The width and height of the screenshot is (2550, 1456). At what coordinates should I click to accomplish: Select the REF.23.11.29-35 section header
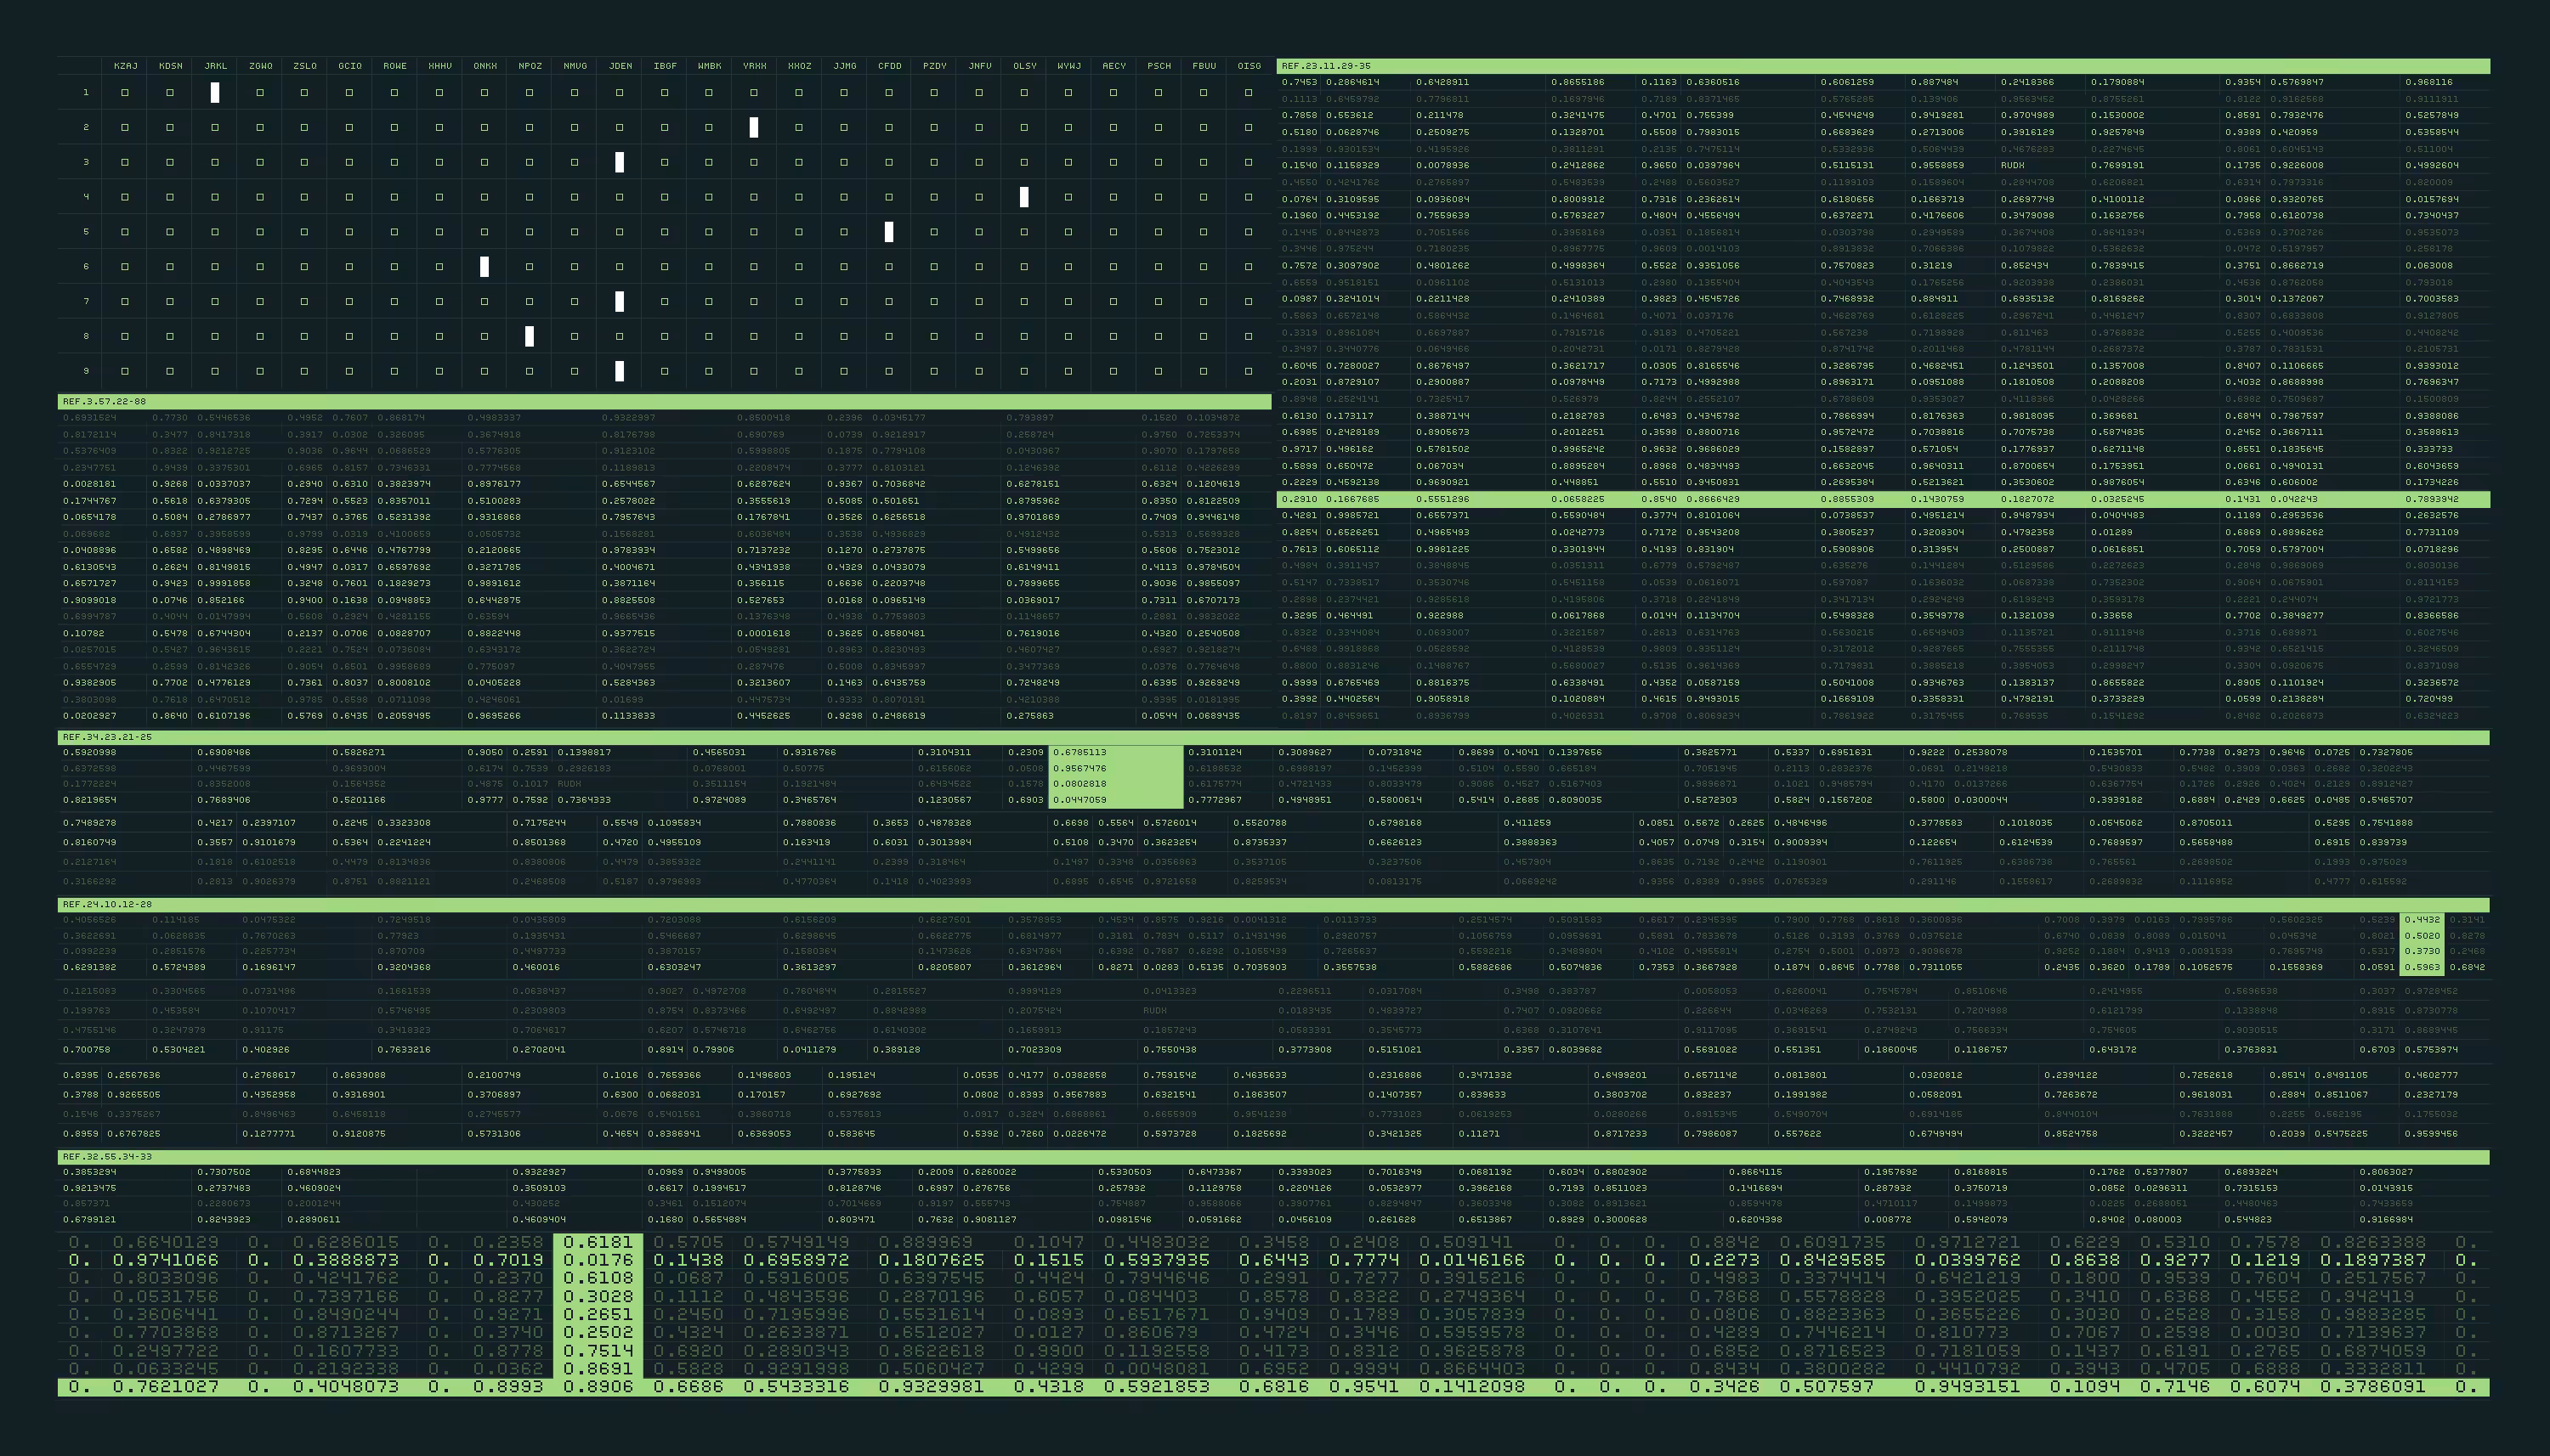click(1883, 66)
